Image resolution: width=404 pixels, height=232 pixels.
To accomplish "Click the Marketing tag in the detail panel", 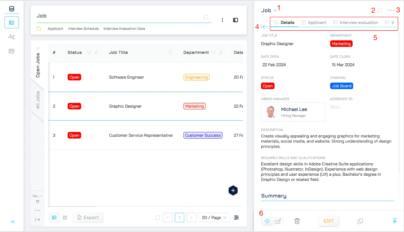I will click(x=341, y=44).
